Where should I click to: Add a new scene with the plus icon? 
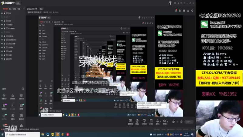coord(24,9)
